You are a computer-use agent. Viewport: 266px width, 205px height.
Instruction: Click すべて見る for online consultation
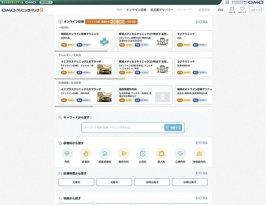pos(201,22)
